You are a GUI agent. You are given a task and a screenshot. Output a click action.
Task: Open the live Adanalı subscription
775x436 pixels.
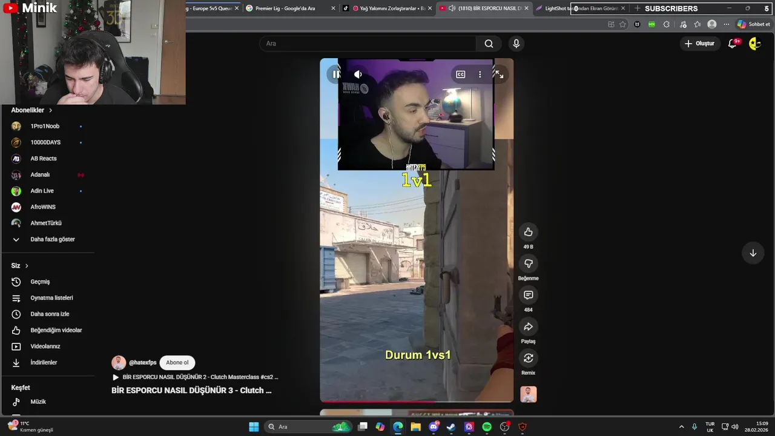point(47,174)
